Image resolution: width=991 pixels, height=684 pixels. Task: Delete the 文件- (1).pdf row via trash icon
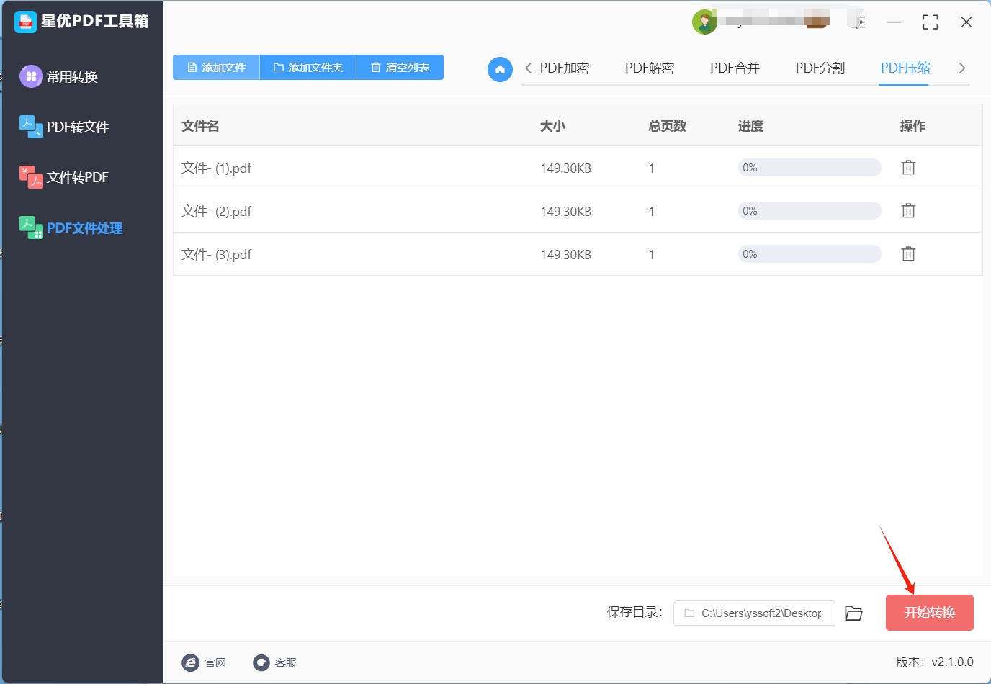(908, 167)
